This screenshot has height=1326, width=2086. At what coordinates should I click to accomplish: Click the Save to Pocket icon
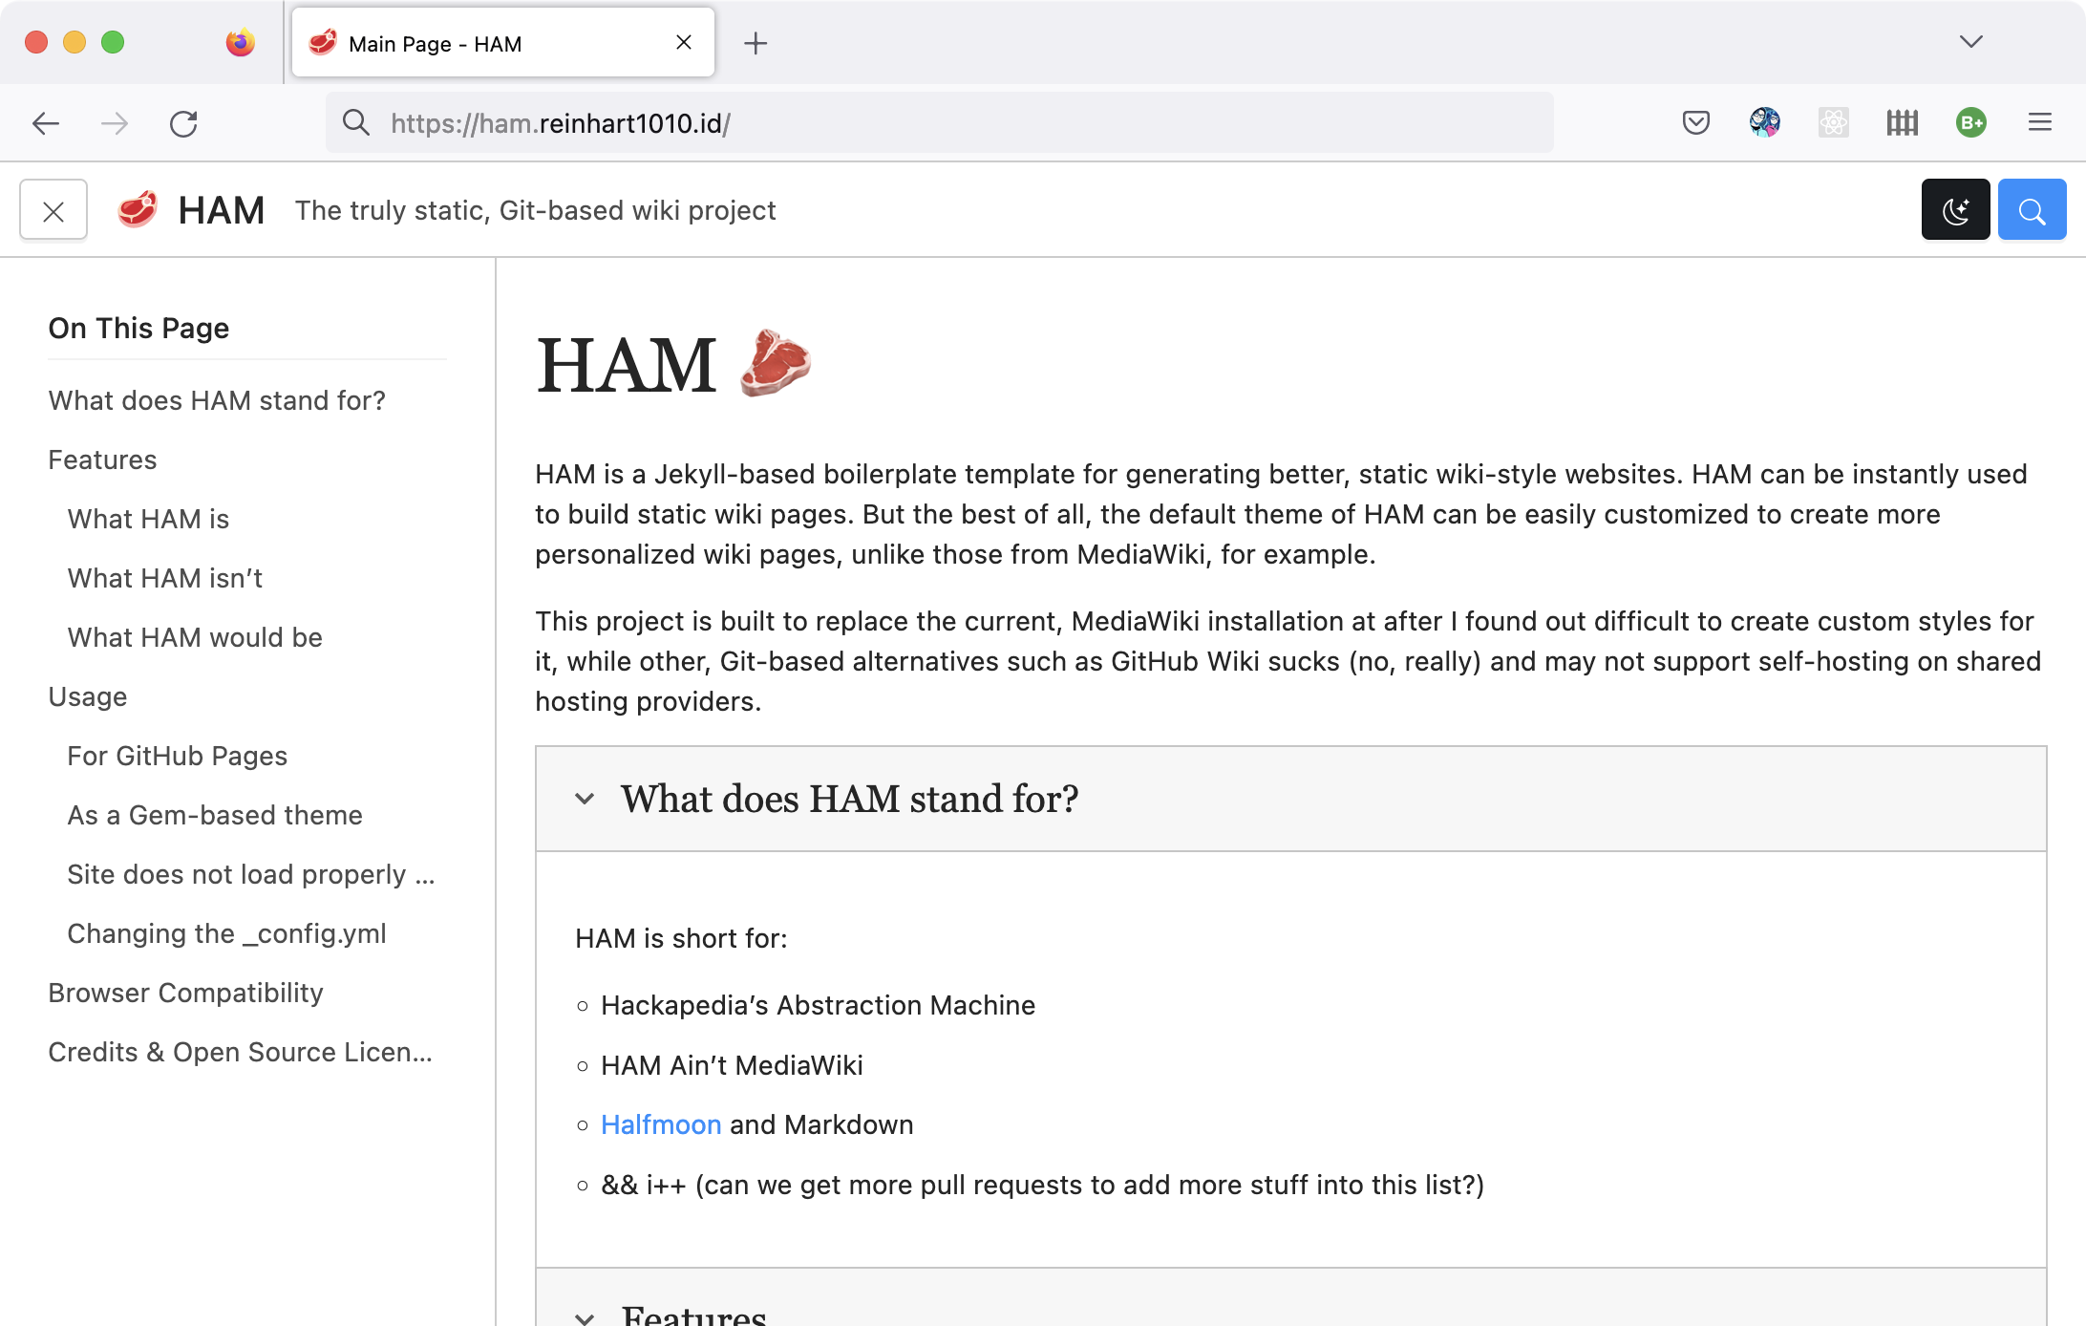[x=1695, y=123]
